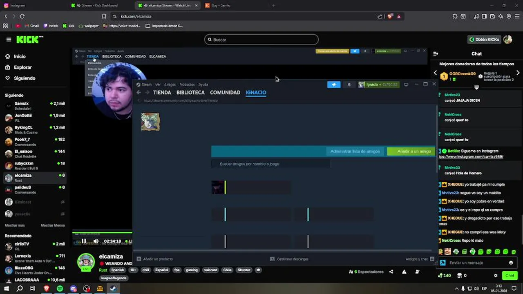Click the elcamiza streamer avatar
523x294 pixels.
(86, 262)
